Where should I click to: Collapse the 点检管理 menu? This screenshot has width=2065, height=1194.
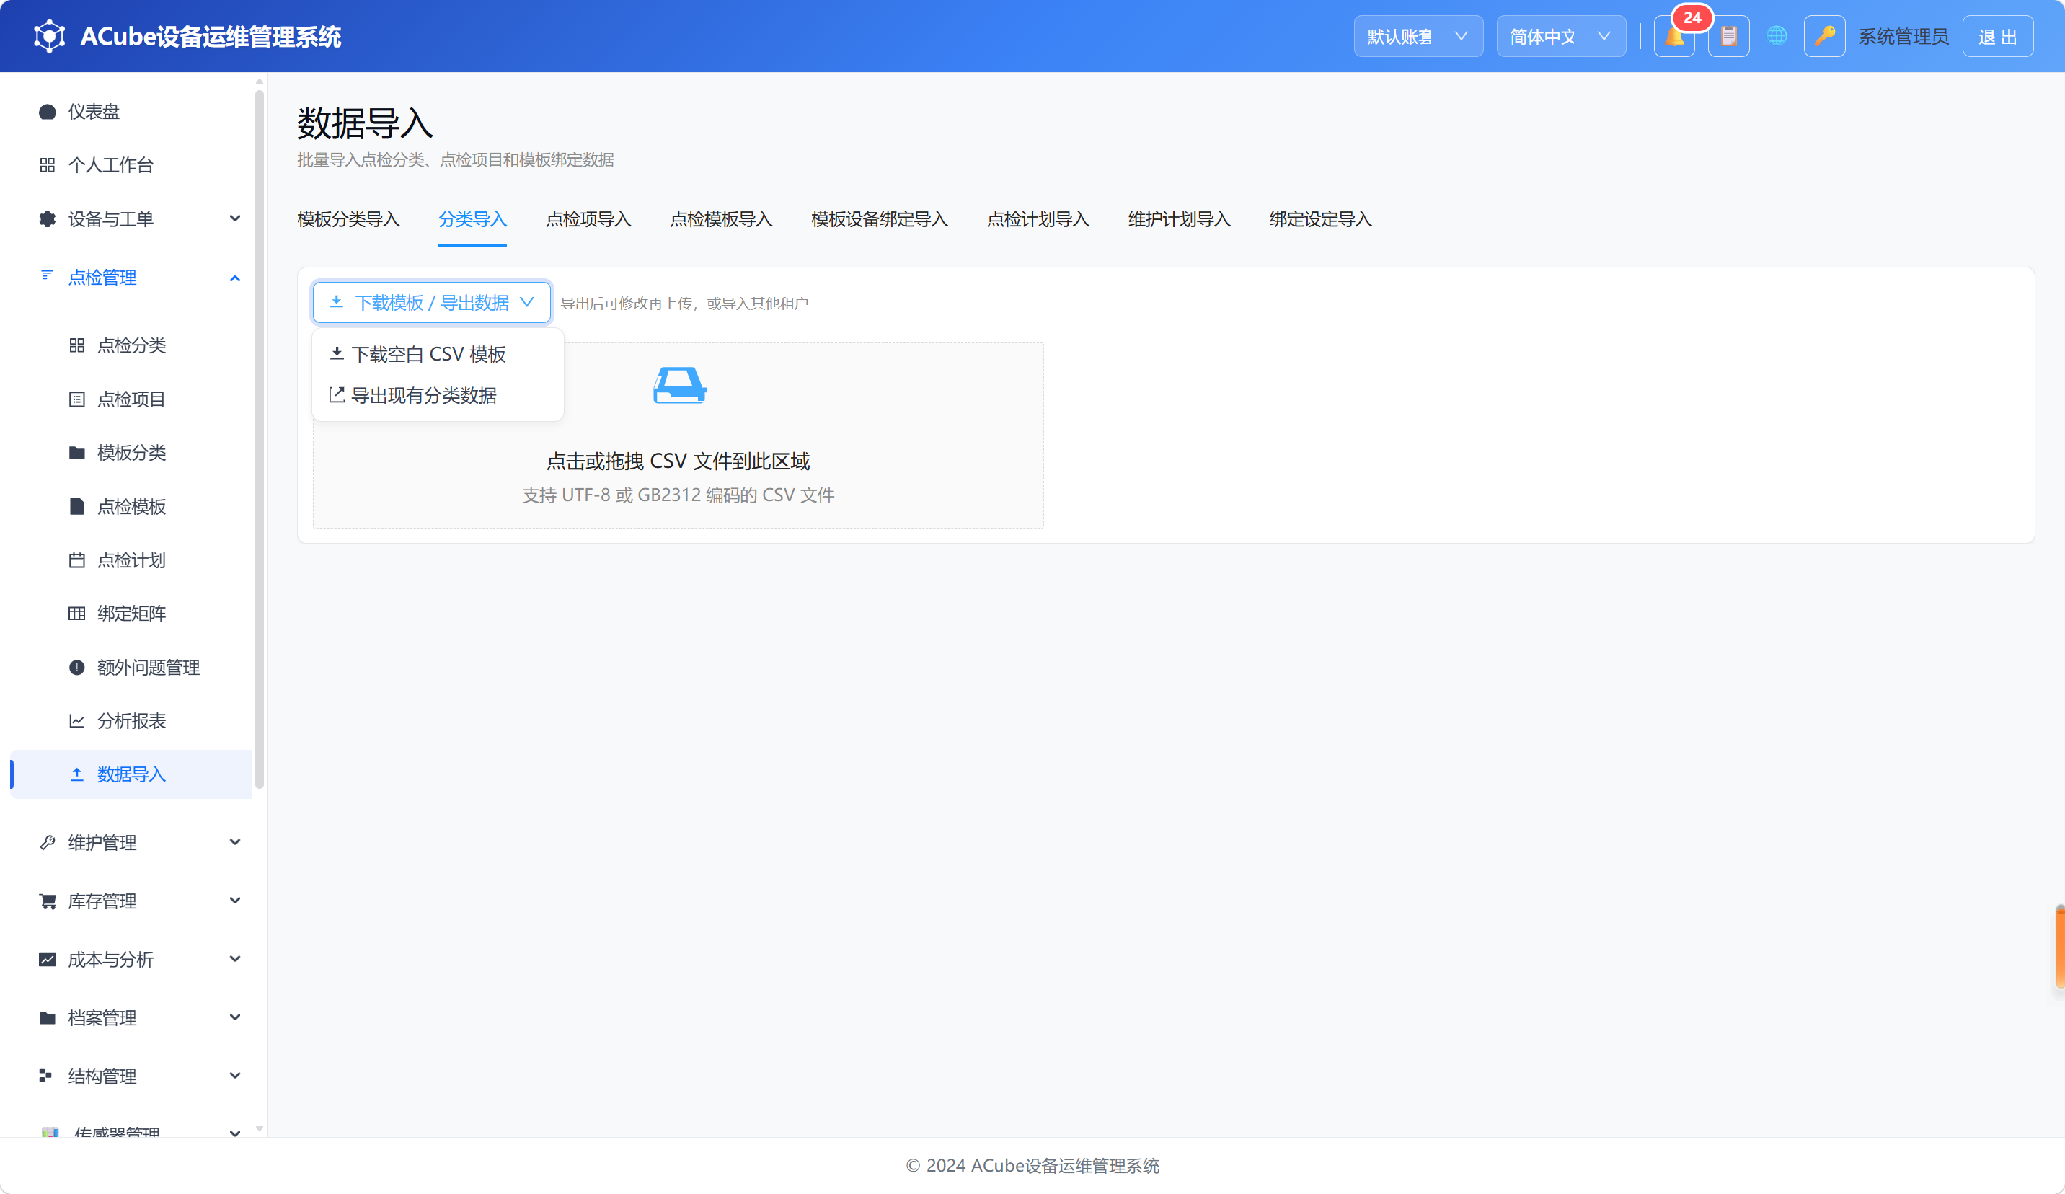[131, 277]
